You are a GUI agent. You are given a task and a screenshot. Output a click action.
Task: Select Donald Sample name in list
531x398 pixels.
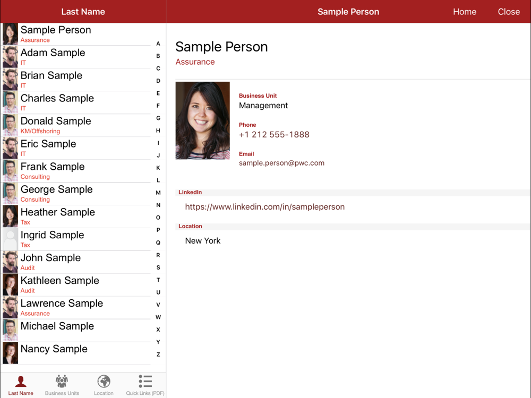pyautogui.click(x=56, y=121)
